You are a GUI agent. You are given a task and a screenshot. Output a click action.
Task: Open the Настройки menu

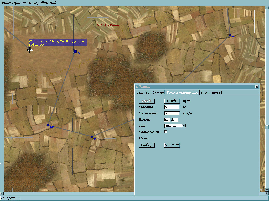coord(38,3)
